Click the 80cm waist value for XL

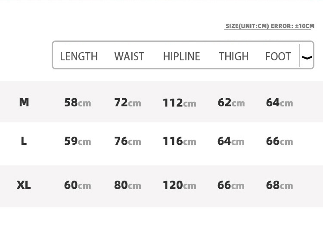(x=128, y=185)
